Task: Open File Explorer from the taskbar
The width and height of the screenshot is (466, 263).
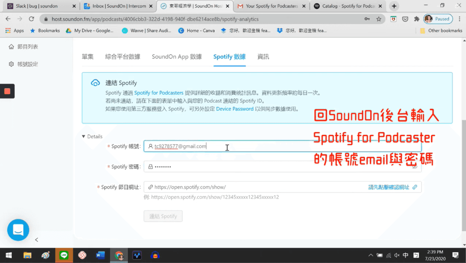Action: click(x=27, y=255)
